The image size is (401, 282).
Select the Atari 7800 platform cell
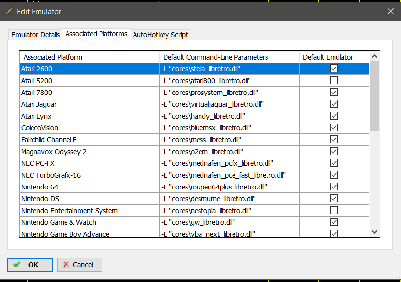(x=89, y=93)
